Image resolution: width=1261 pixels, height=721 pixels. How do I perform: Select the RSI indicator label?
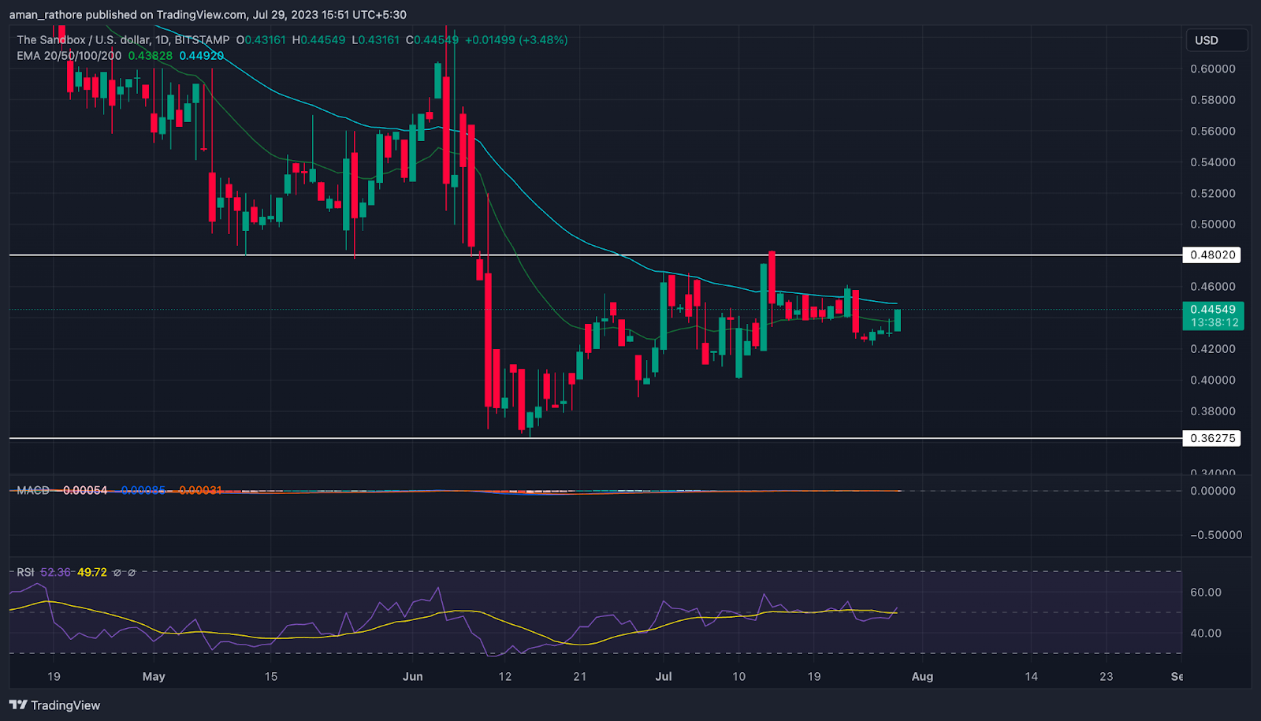(25, 573)
